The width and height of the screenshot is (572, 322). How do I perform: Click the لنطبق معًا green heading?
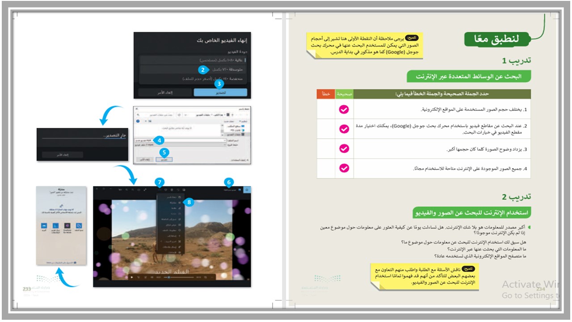[x=497, y=39]
